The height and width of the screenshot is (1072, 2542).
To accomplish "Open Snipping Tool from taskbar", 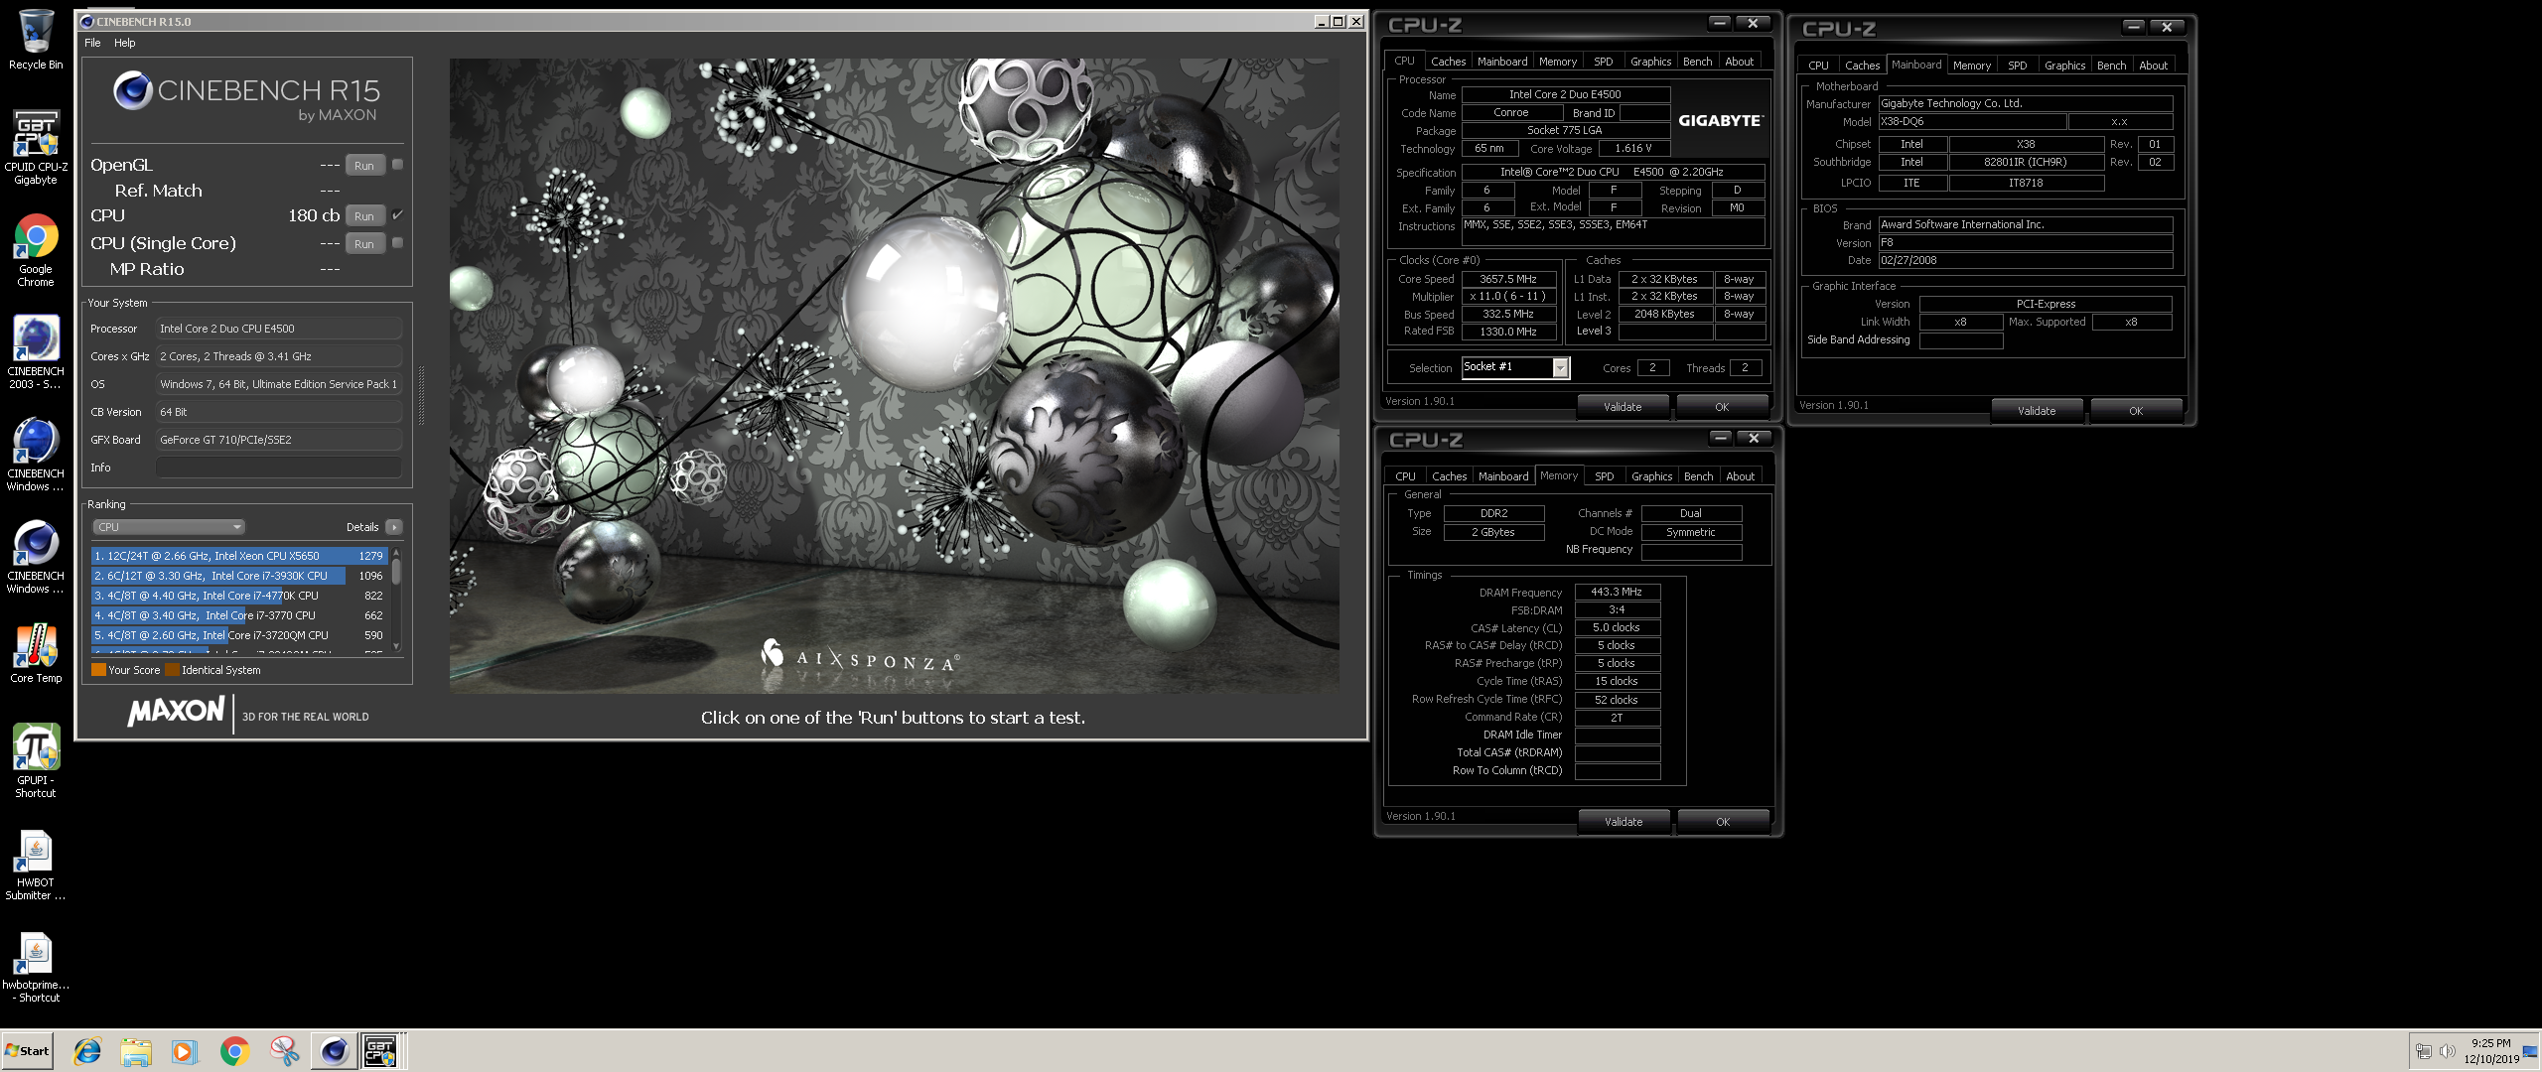I will click(285, 1051).
